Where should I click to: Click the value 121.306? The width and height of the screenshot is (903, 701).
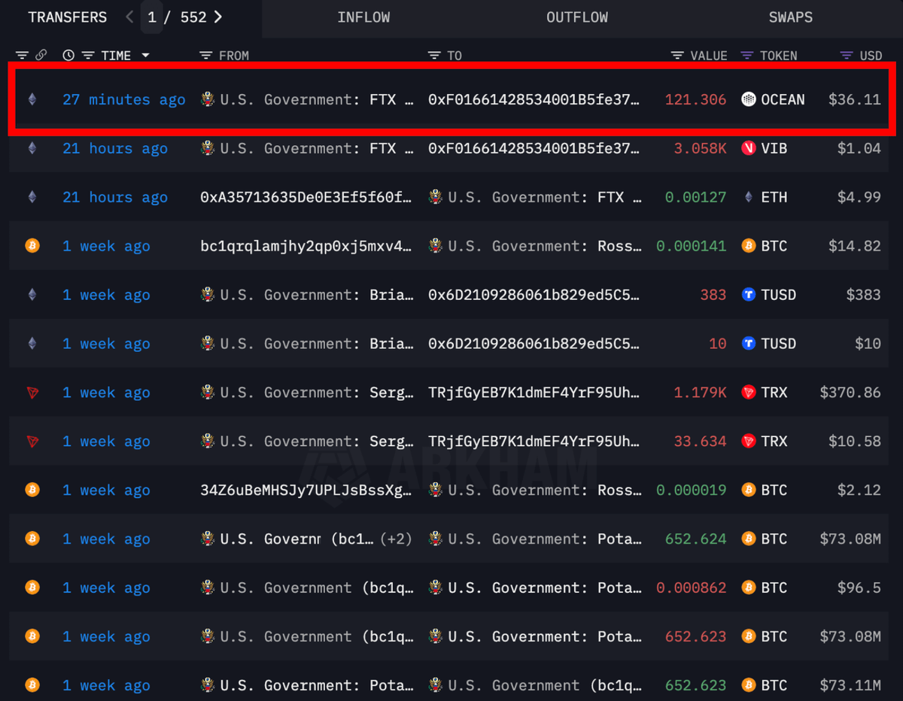695,99
